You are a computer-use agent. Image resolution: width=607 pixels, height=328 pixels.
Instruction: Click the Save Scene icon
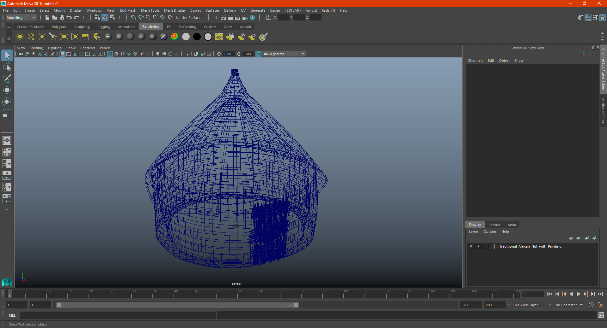tap(62, 18)
